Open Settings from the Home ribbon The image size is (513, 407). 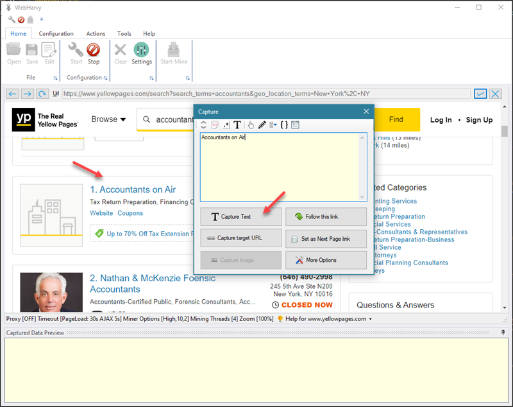coord(141,53)
